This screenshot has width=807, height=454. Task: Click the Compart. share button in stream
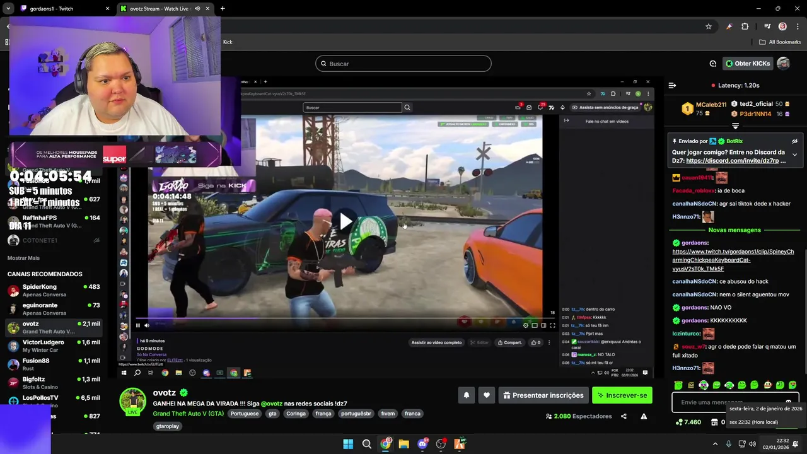510,342
